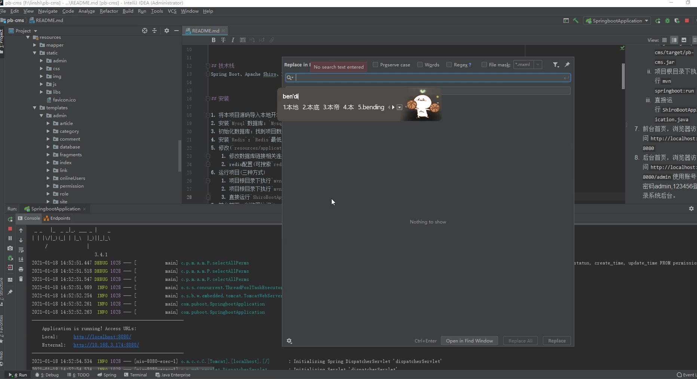
Task: Click the build hammer icon in toolbar
Action: [576, 21]
